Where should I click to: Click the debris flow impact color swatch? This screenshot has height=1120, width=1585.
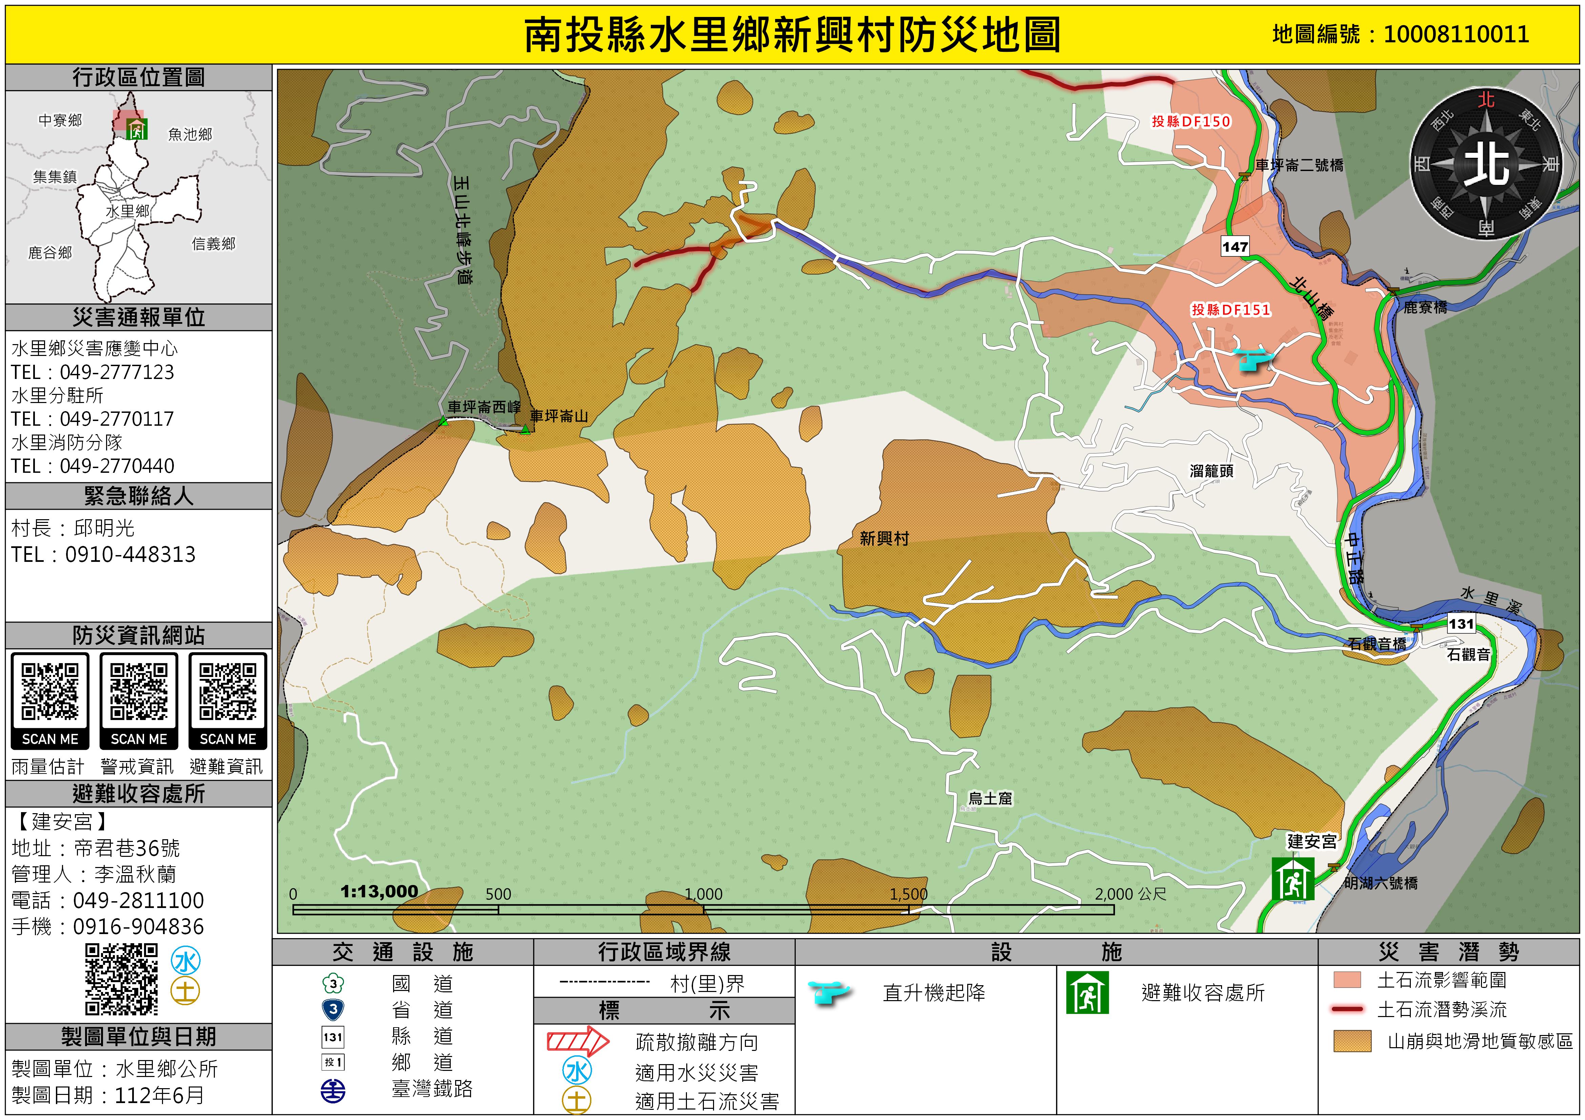(1347, 980)
